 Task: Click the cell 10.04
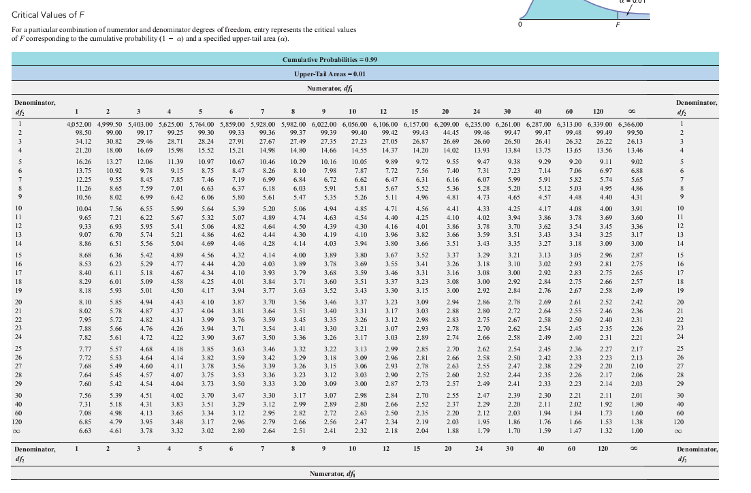tap(83, 209)
